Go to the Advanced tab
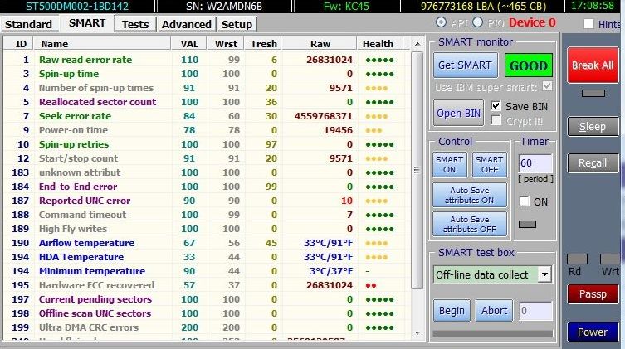This screenshot has height=349, width=625. tap(186, 24)
